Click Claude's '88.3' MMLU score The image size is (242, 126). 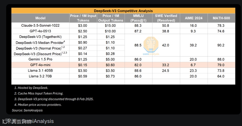[x=138, y=25]
